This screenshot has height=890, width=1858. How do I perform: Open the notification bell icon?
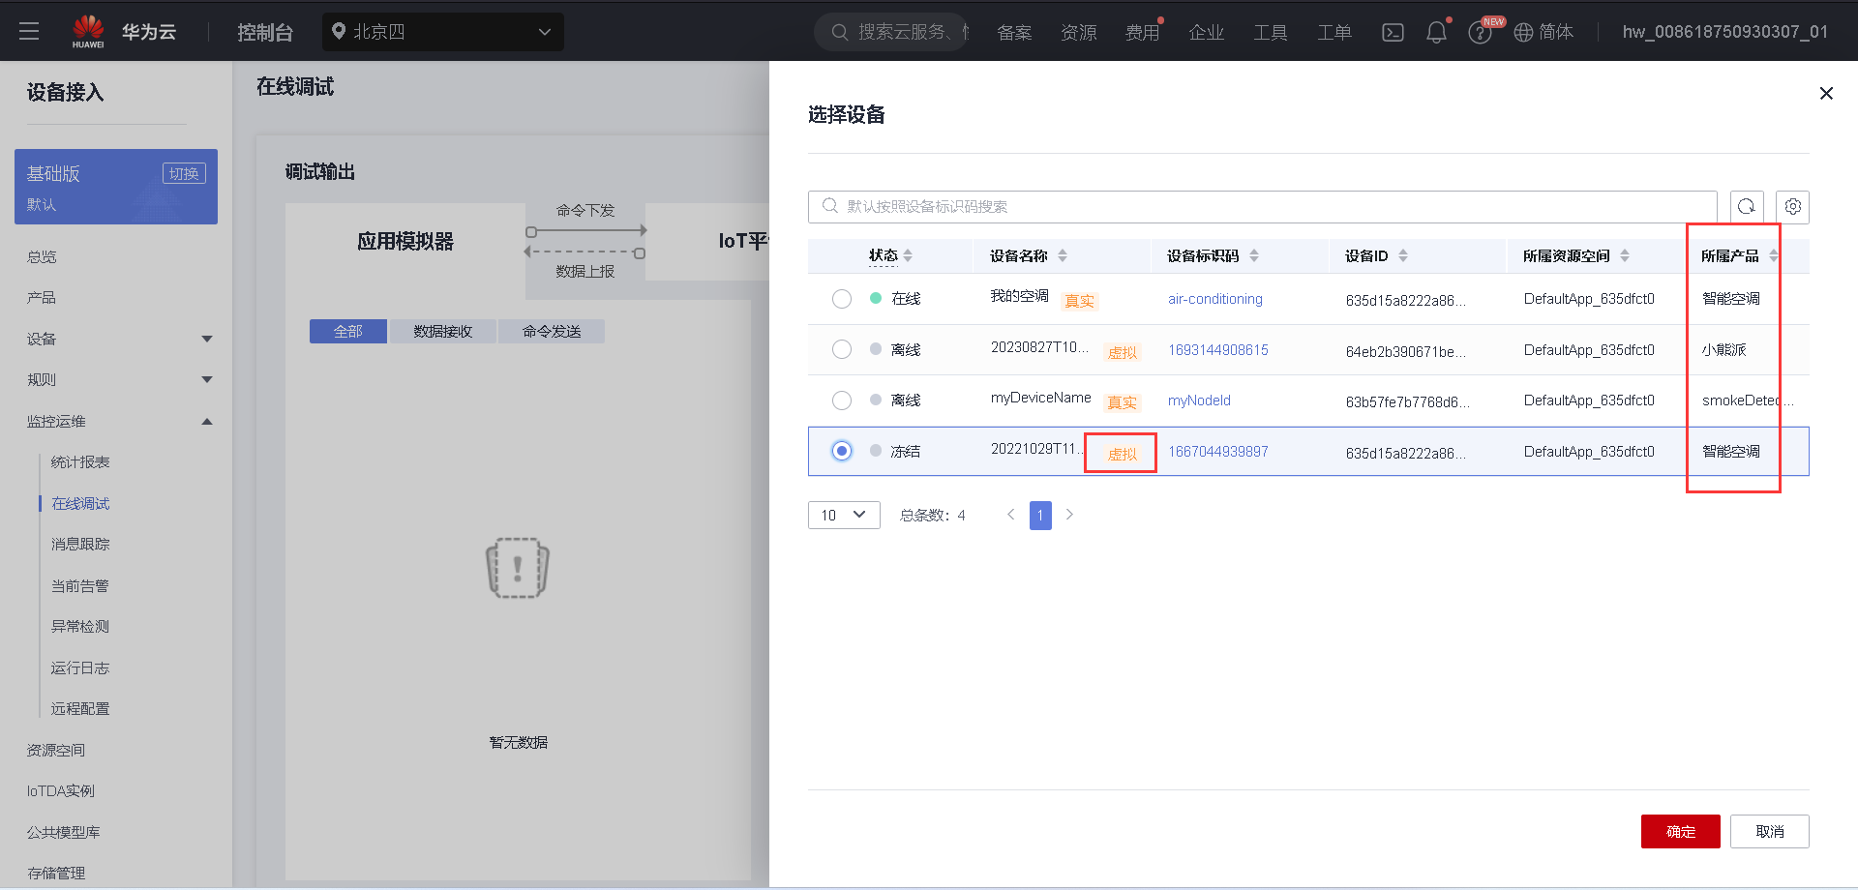(1436, 31)
